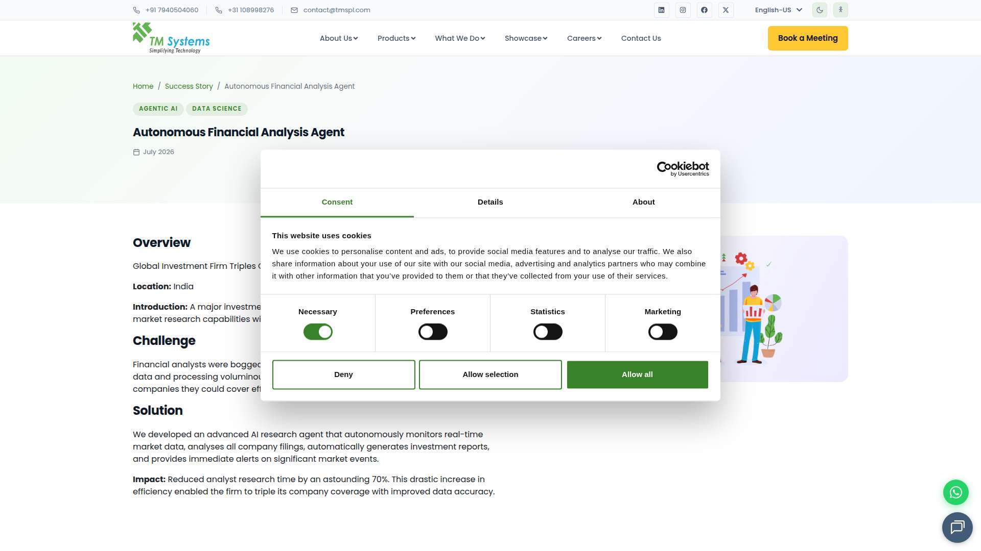Click the Allow selection button
Screen dimensions: 981x551
[491, 374]
